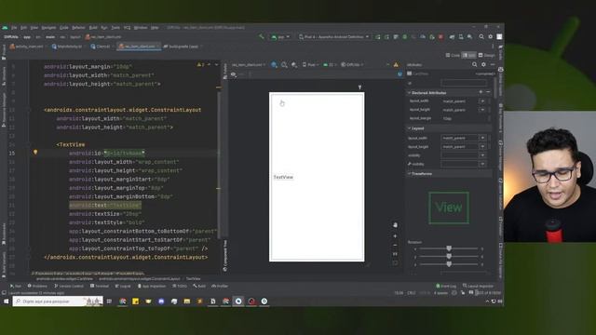Image resolution: width=596 pixels, height=335 pixels.
Task: Add a declared attribute with plus icon
Action: pyautogui.click(x=481, y=92)
